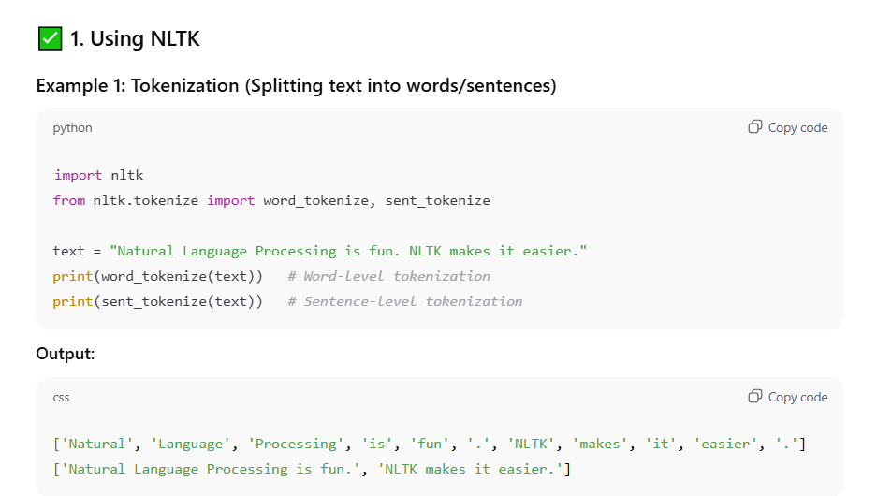Click the copy icon in the css block

tap(755, 397)
